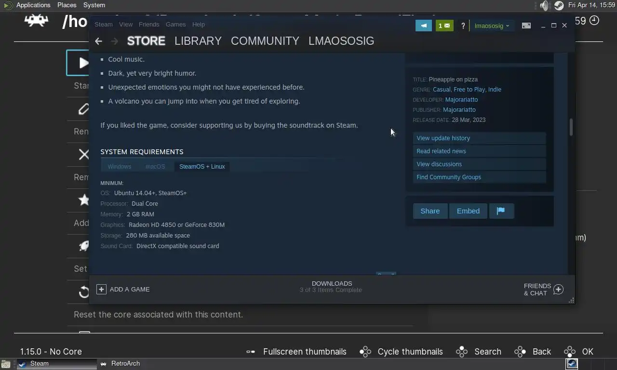
Task: Click RetroArch Search button hint
Action: tap(479, 352)
